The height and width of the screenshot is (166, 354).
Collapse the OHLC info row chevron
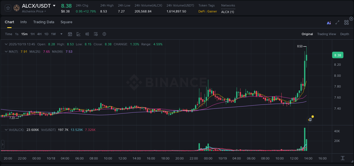click(6, 44)
